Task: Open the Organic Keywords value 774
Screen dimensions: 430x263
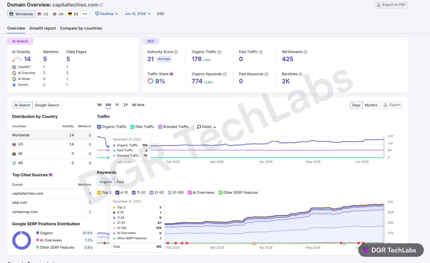Action: pyautogui.click(x=197, y=81)
